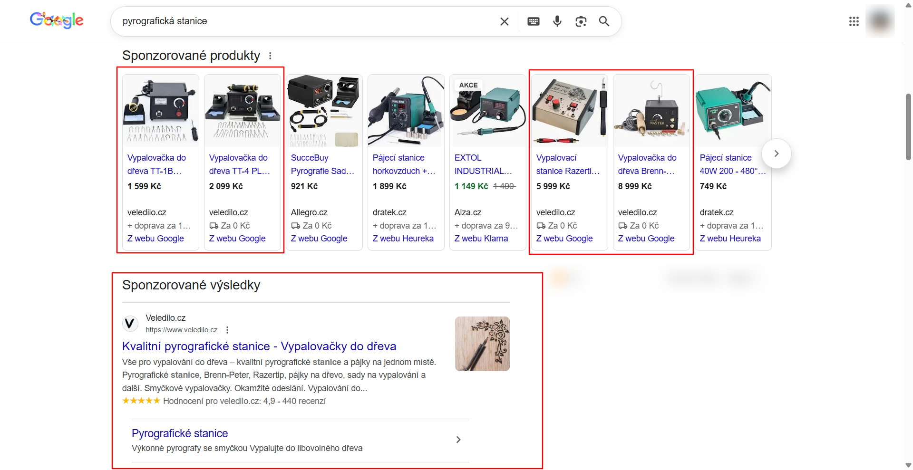Visit the Allegro.cz SucceBuy Pyrografie listing
Image resolution: width=913 pixels, height=470 pixels.
tap(322, 164)
